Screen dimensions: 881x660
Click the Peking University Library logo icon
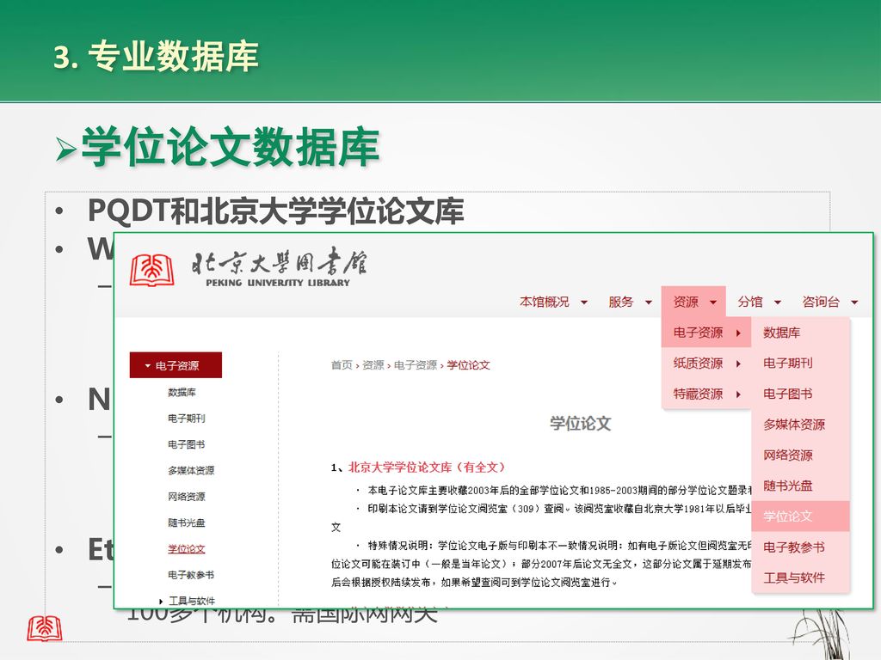point(151,270)
